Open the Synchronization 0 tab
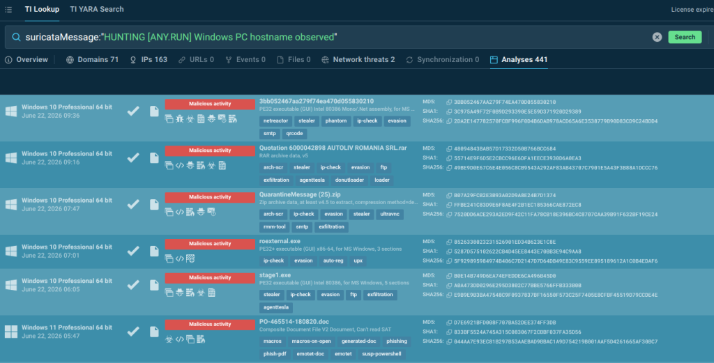This screenshot has width=714, height=363. (x=442, y=60)
